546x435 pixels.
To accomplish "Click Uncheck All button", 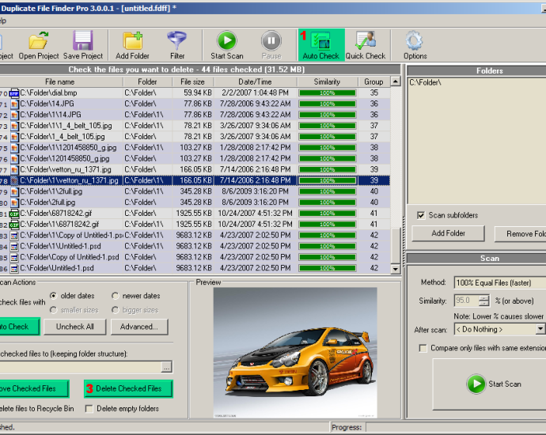I will 75,327.
